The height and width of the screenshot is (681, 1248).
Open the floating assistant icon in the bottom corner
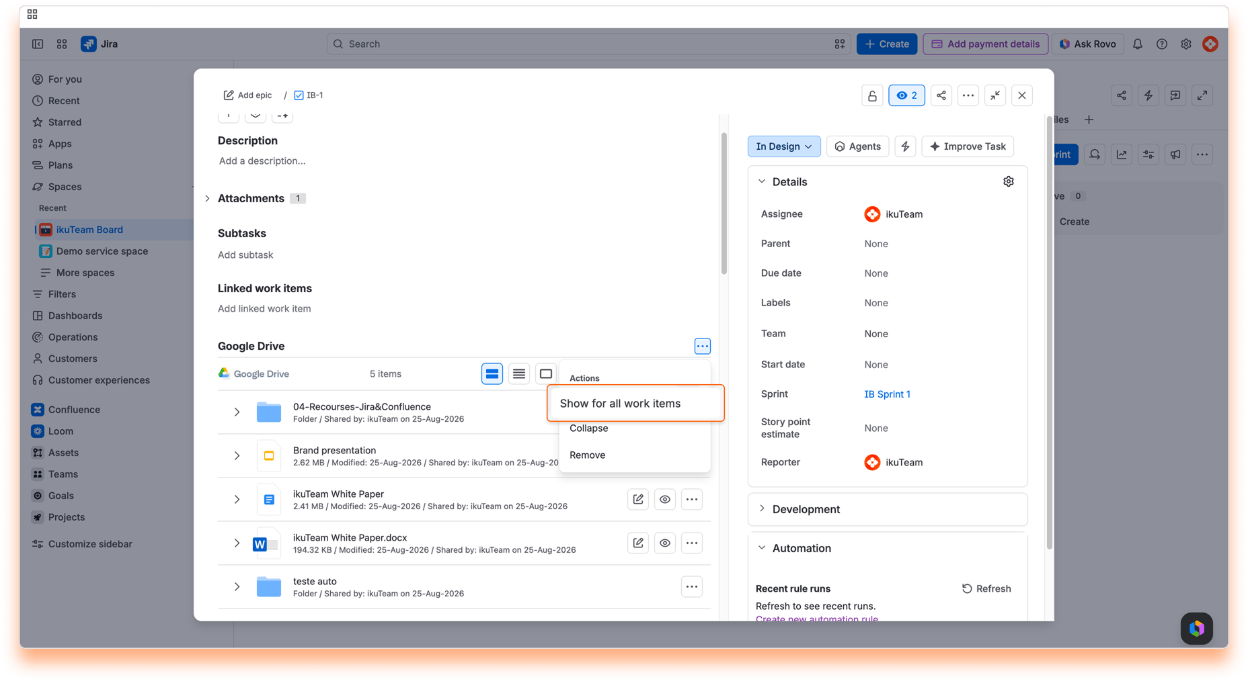pyautogui.click(x=1197, y=629)
